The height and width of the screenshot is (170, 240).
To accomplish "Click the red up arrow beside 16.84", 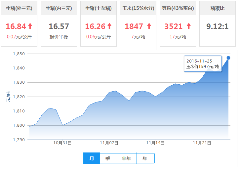I will (x=30, y=26).
